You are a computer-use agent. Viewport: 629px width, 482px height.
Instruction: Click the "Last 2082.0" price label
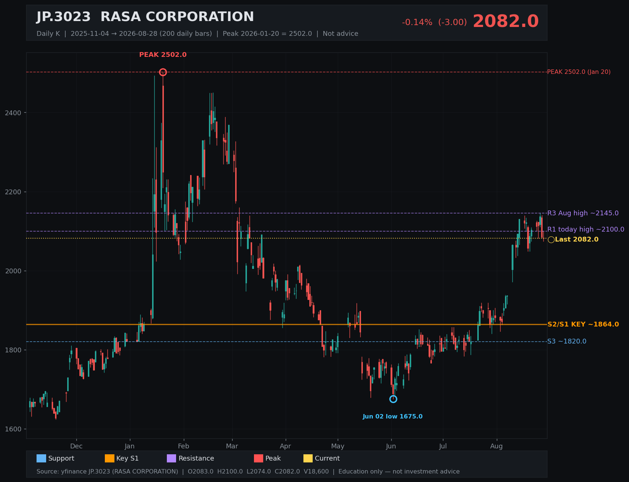[577, 239]
